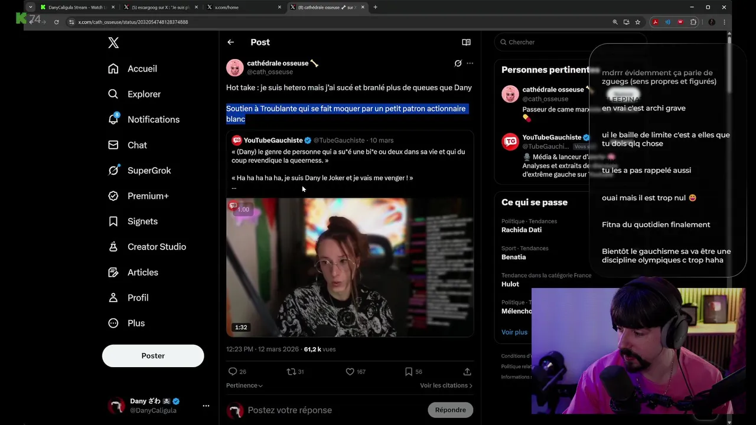Click Voir plus under trends

click(x=514, y=332)
